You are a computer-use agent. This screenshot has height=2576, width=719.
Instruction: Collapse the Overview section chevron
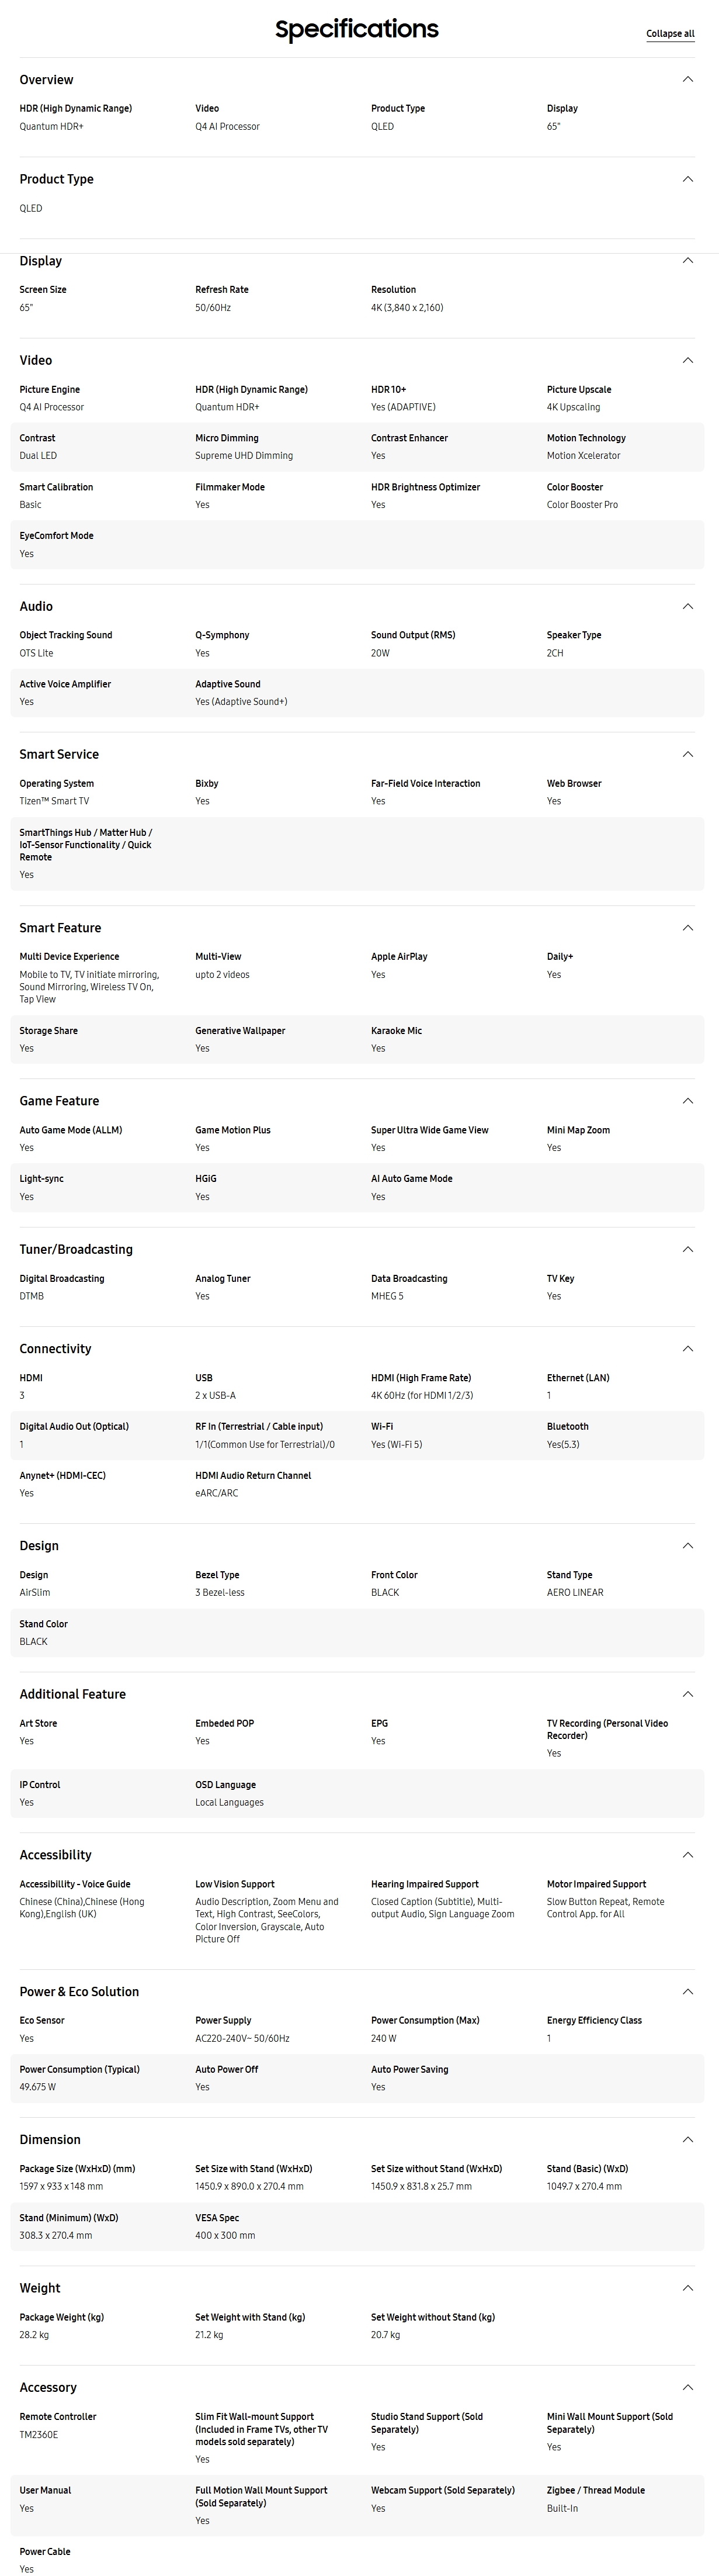687,80
